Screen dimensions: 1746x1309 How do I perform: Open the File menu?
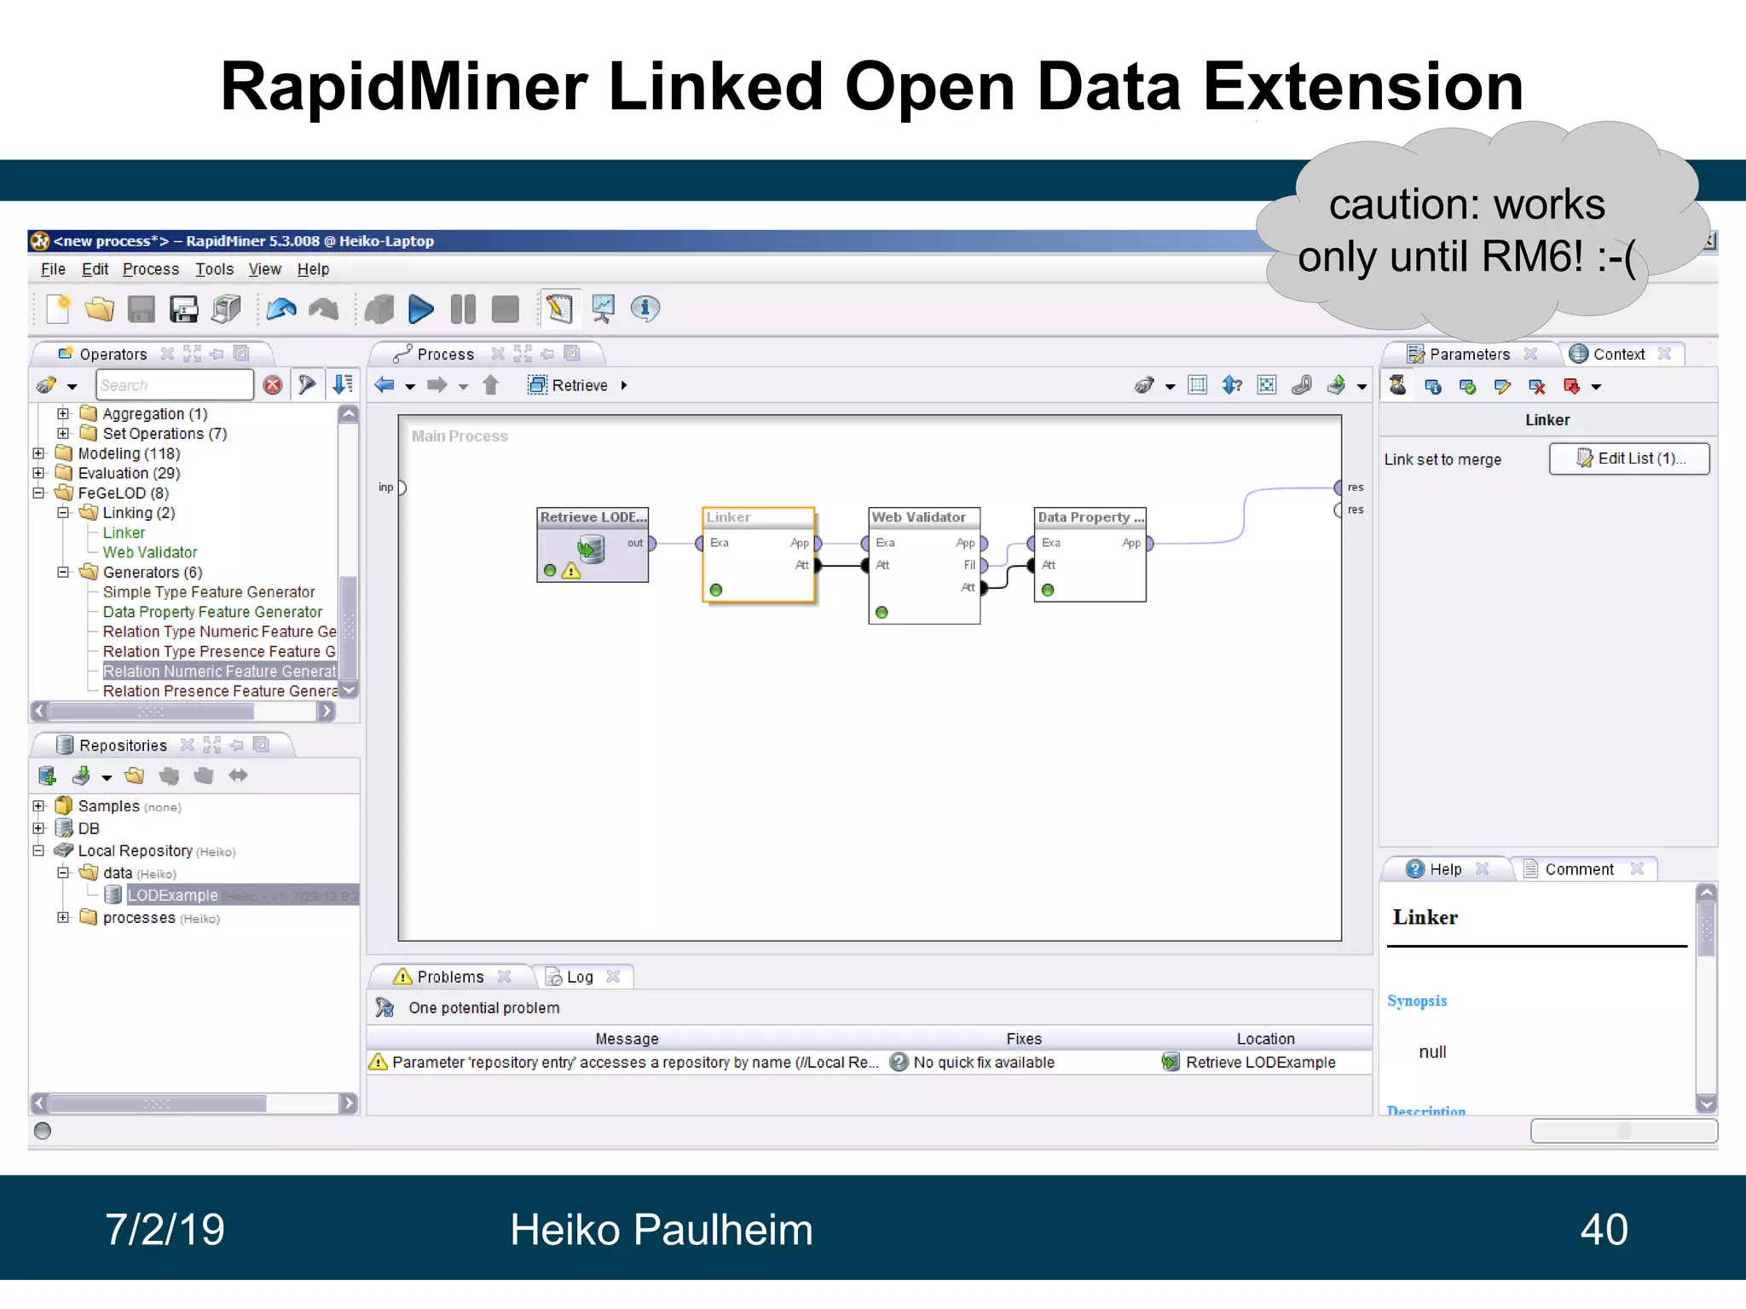tap(53, 269)
